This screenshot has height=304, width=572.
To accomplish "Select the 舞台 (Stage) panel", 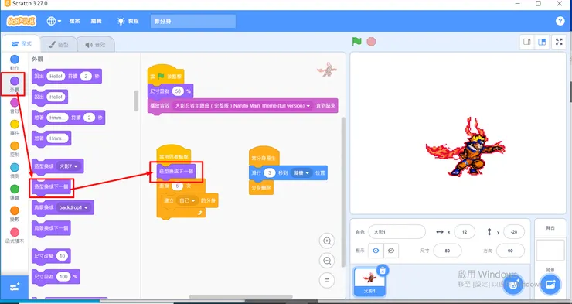I will point(550,258).
